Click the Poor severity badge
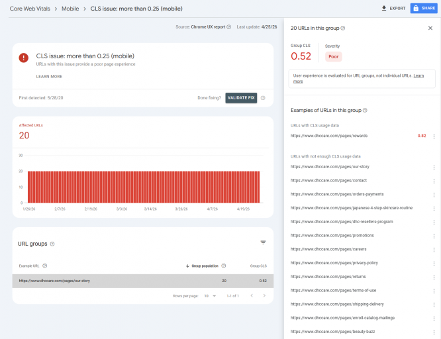This screenshot has height=339, width=441. 334,56
